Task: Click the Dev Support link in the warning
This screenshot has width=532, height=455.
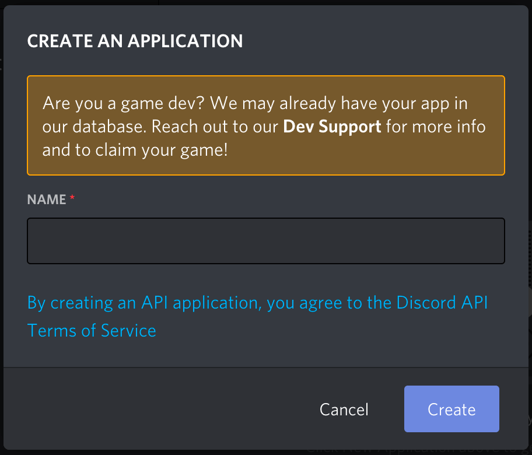Action: point(331,126)
